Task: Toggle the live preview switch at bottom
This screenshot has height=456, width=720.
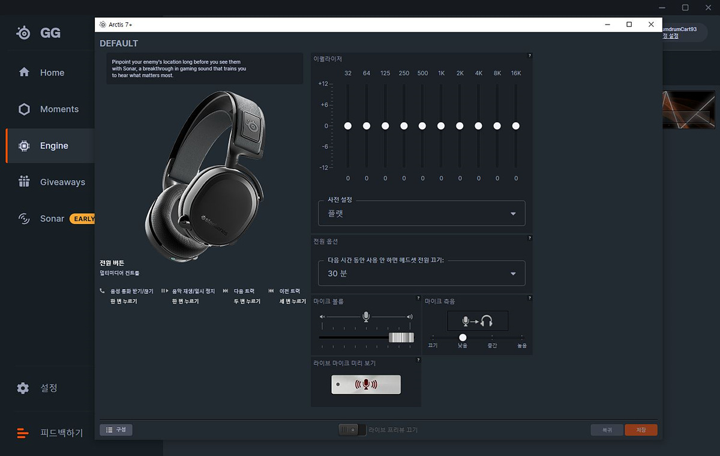Action: (352, 430)
